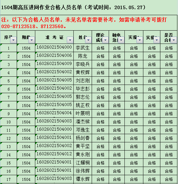
Task: Open the 序号 column filter dropdown
Action: [13, 40]
